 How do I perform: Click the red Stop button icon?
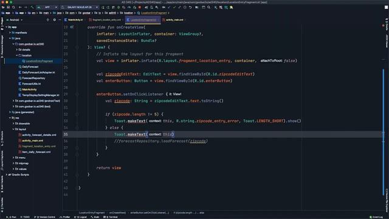coord(140,7)
